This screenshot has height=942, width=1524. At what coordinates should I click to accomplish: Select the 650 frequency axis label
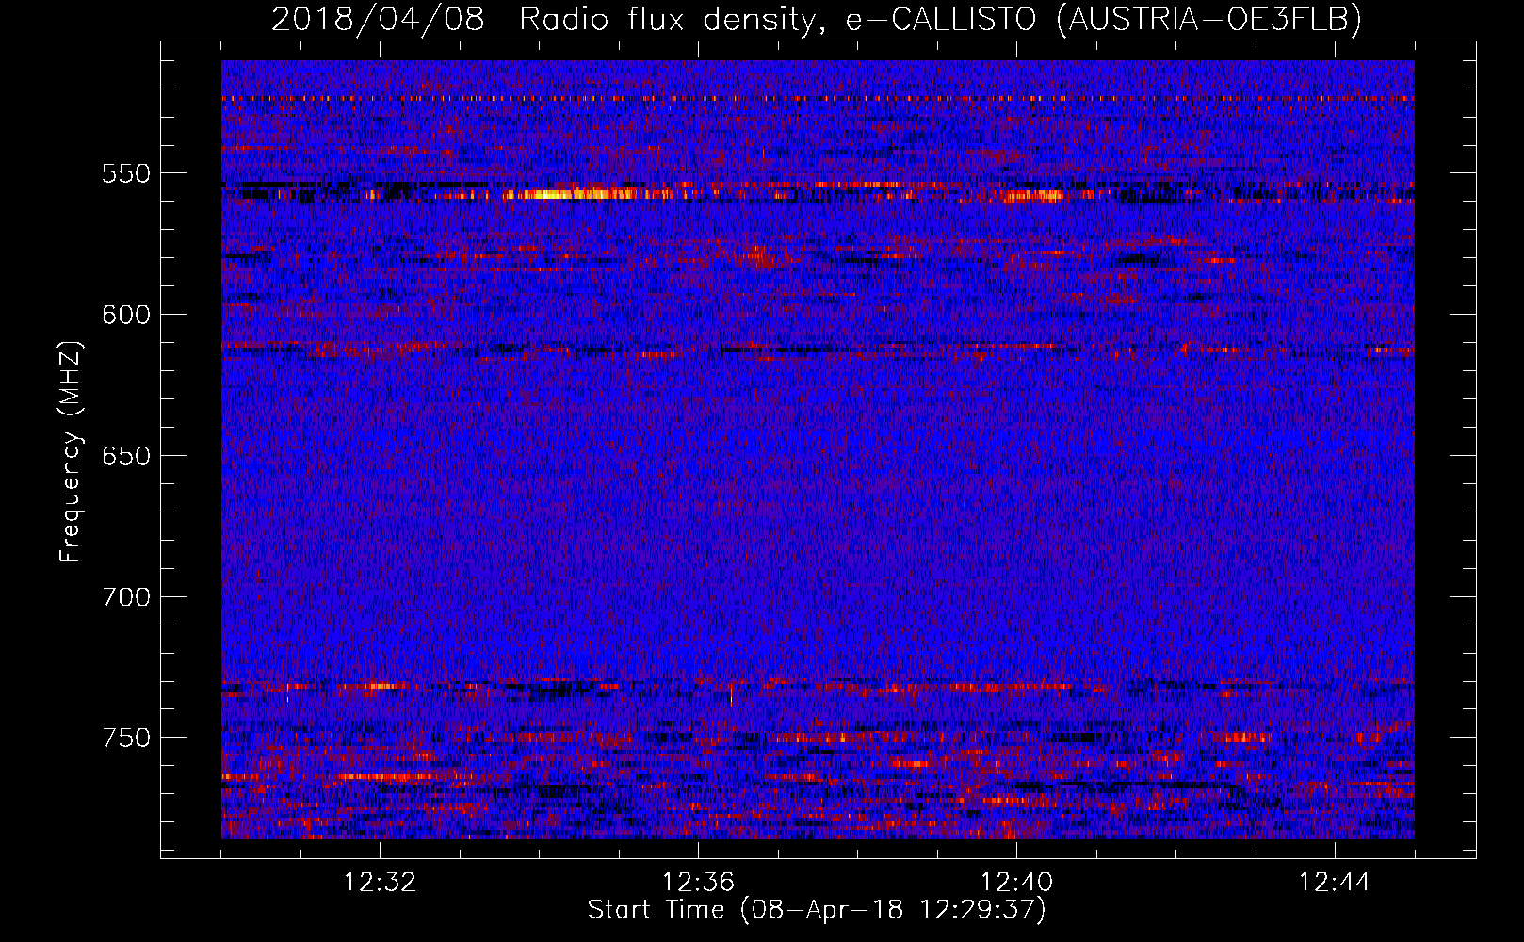126,456
